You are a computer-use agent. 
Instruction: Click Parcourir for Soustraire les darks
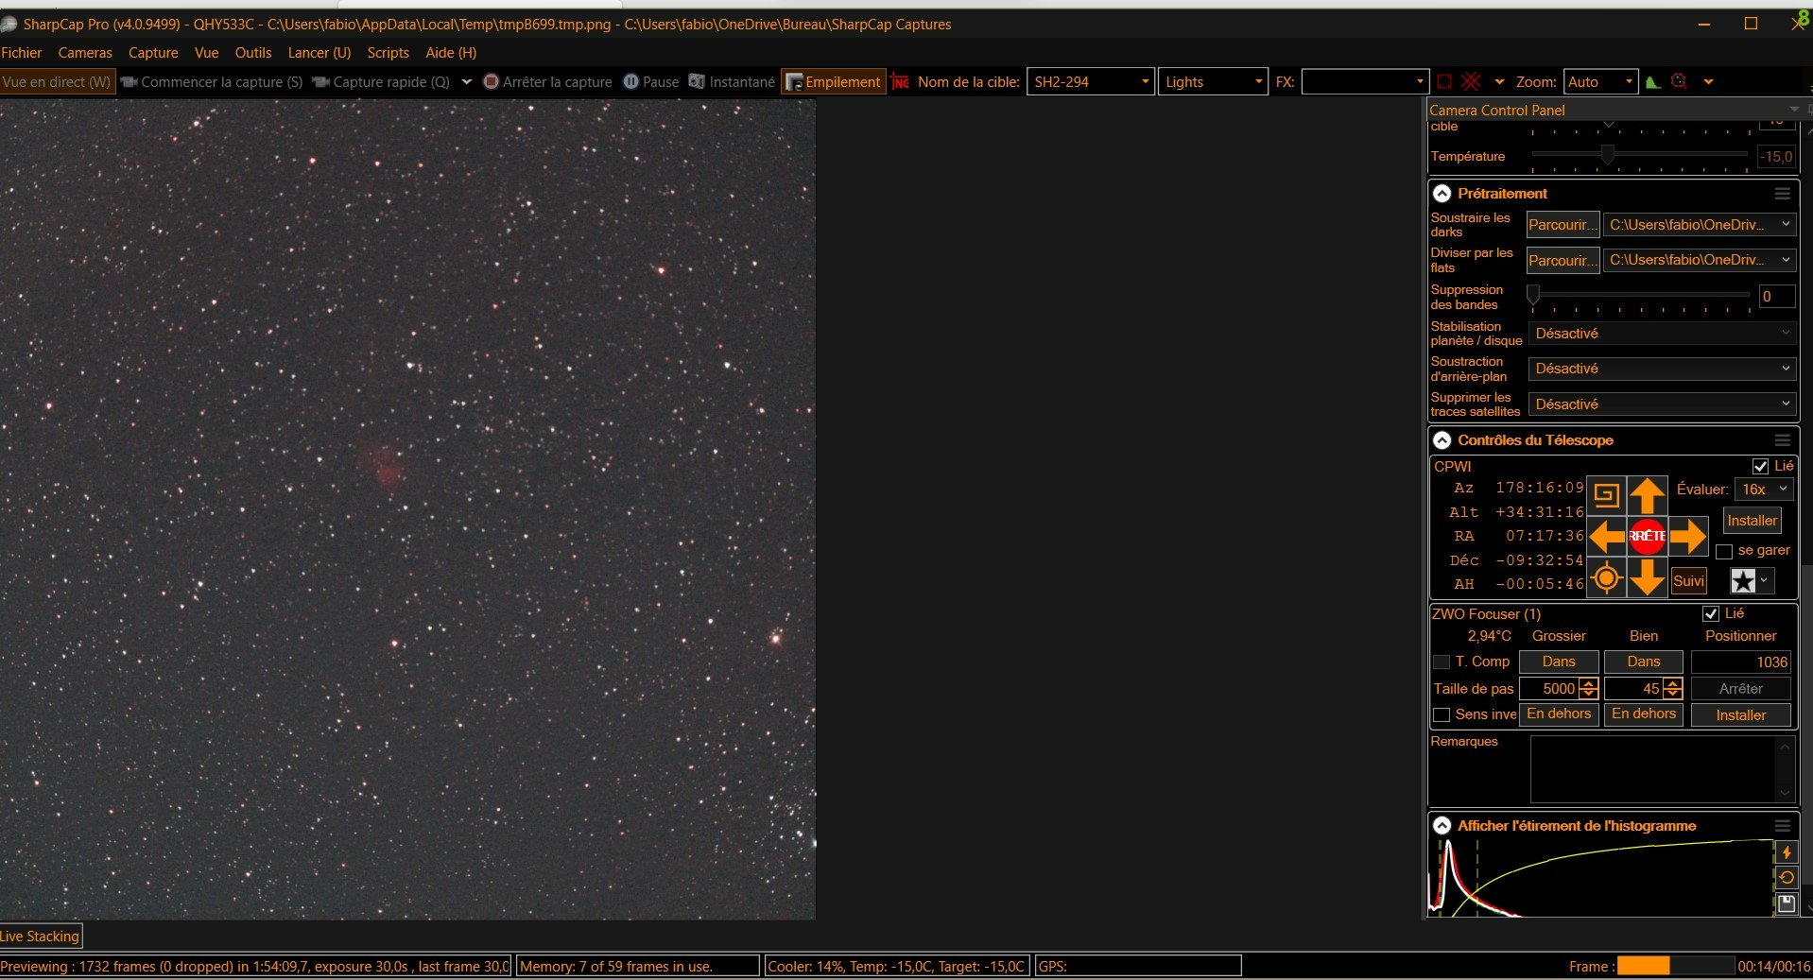click(1563, 225)
